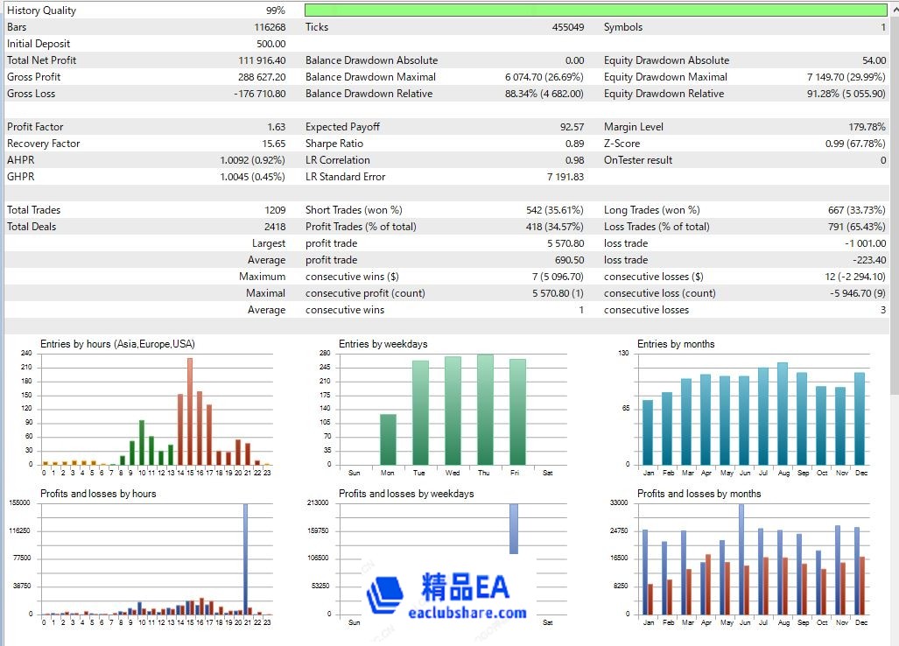The image size is (899, 646).
Task: Click the Total Net Profit value "111 916.40"
Action: tap(262, 60)
